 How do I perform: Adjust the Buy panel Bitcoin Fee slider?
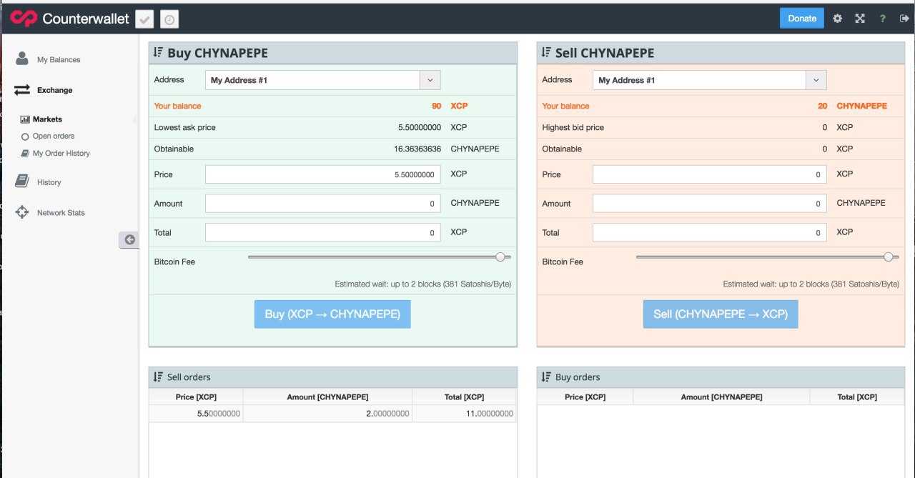pos(500,257)
